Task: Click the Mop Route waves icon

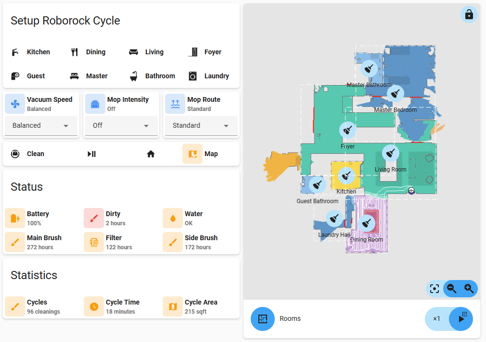Action: coord(175,104)
